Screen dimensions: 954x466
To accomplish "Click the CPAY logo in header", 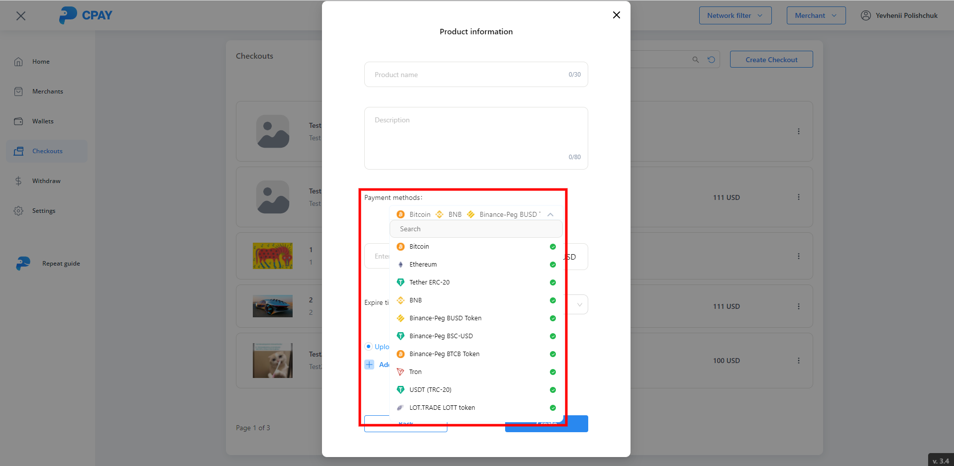I will pos(86,15).
